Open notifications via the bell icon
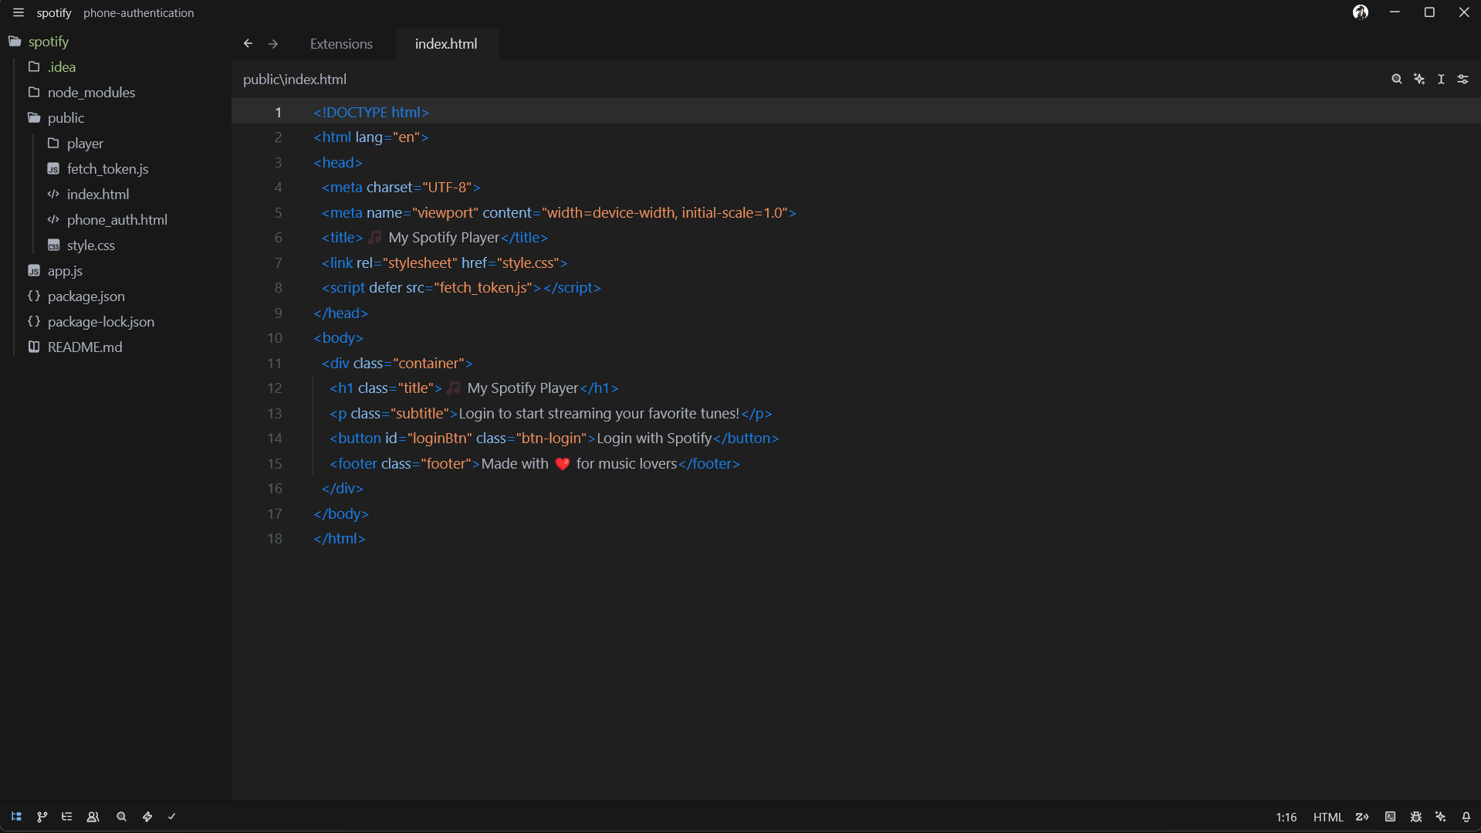This screenshot has width=1481, height=833. [1466, 817]
